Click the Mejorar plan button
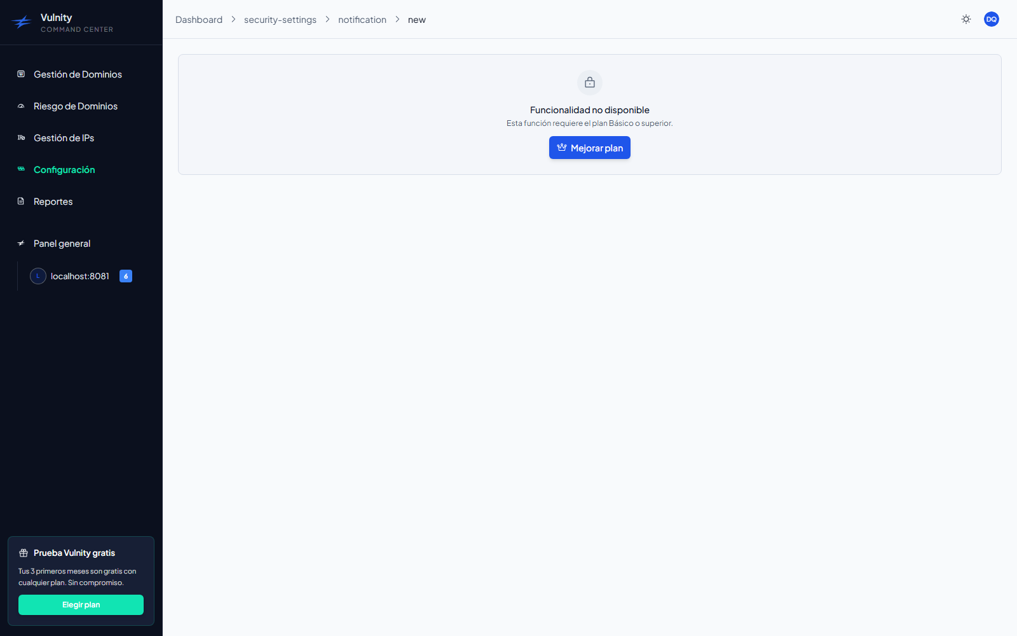 (x=590, y=148)
